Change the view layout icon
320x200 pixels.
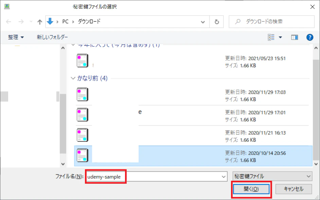[x=271, y=37]
